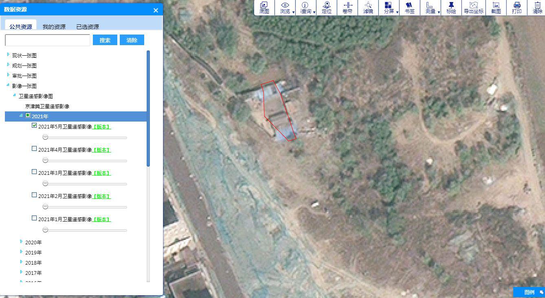Open dropdown arrow next to 查询
Viewport: 545px width, 298px height.
tap(314, 12)
